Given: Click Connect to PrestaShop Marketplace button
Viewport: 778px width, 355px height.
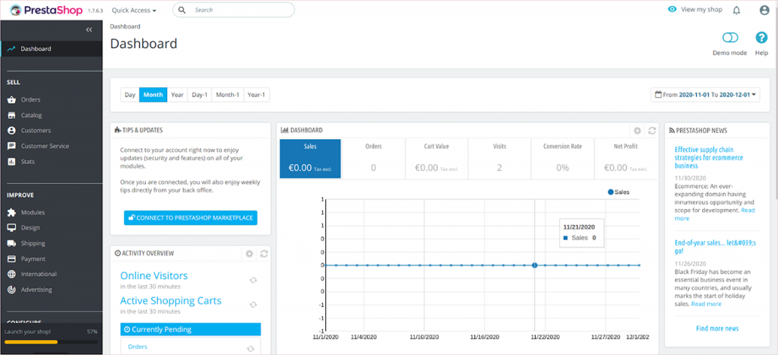Looking at the screenshot, I should point(191,217).
